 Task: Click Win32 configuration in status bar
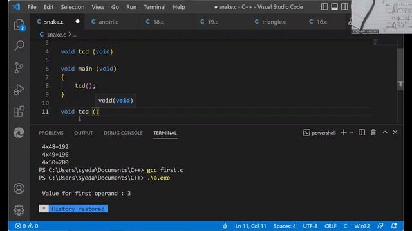click(362, 226)
